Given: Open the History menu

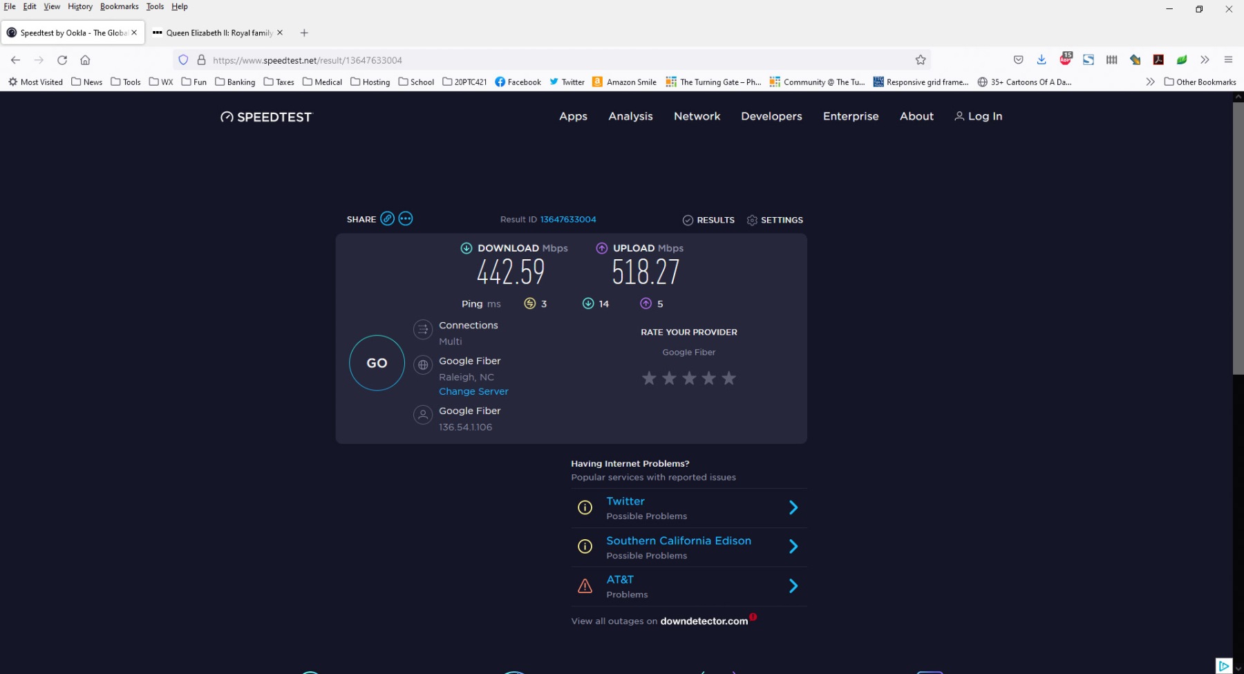Looking at the screenshot, I should point(80,6).
